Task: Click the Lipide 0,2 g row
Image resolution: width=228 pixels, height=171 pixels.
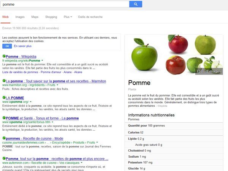Action: [x=174, y=139]
